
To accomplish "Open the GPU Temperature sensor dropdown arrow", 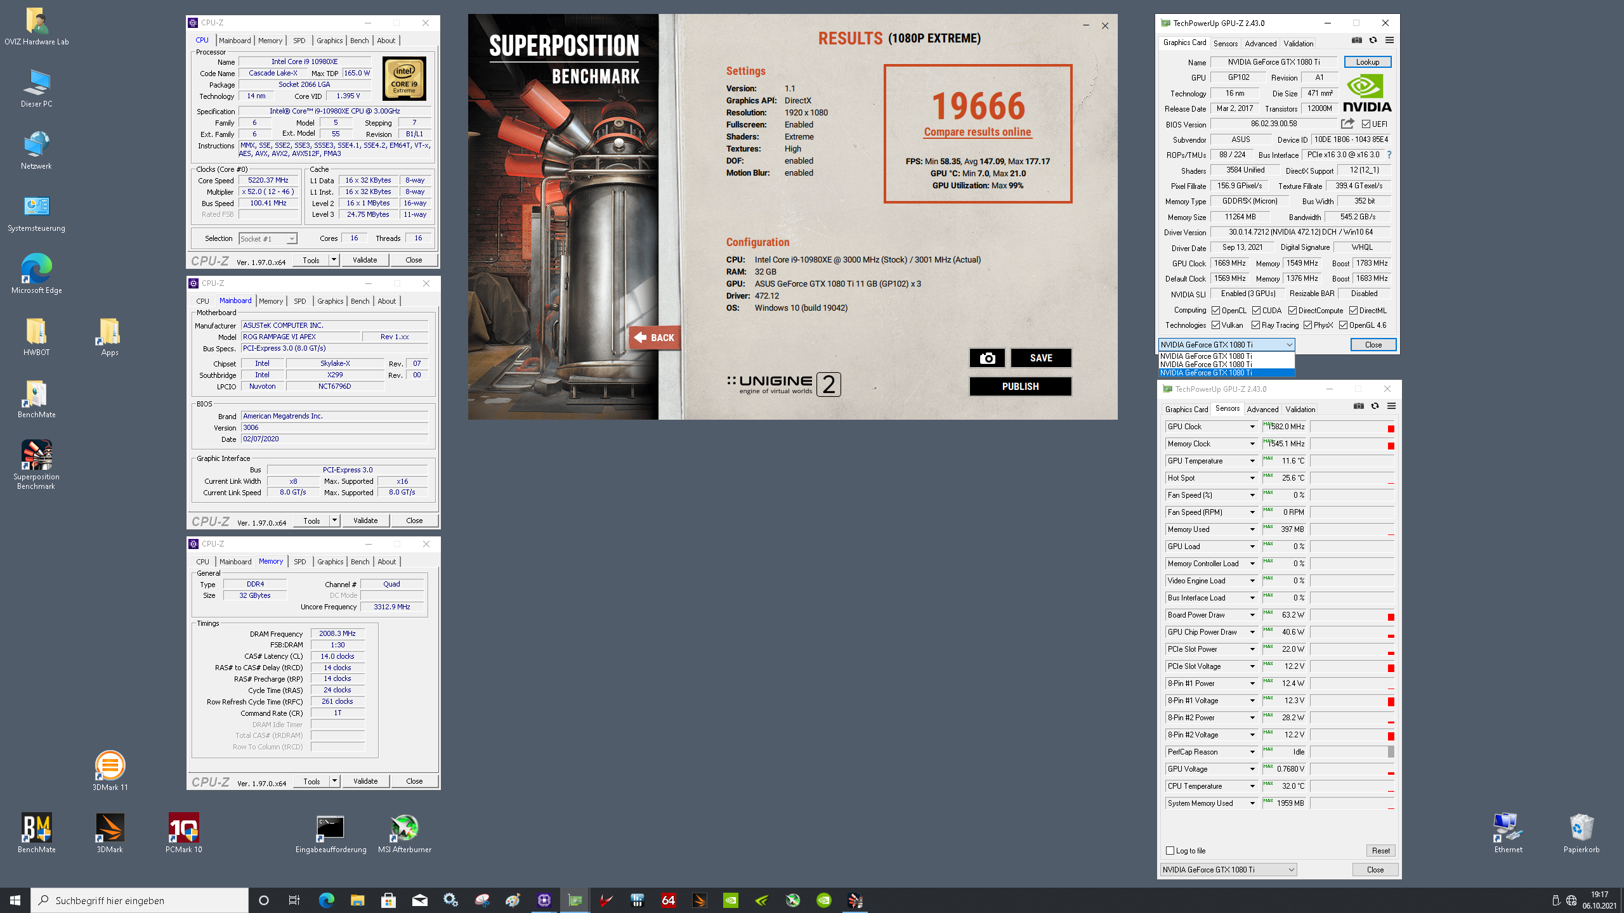I will tap(1252, 461).
